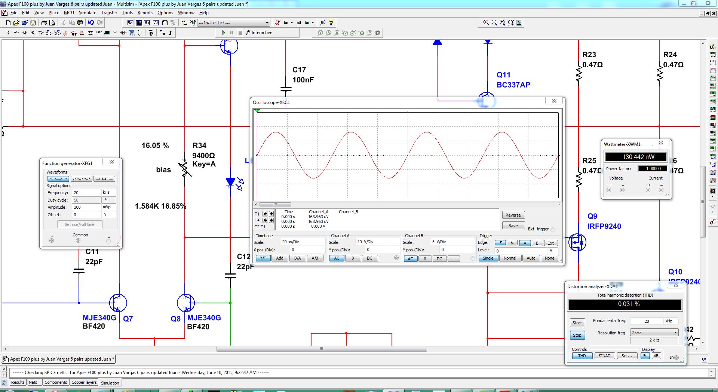Screen dimensions: 718x392
Task: Toggle B/A display mode on oscilloscope
Action: pyautogui.click(x=298, y=258)
